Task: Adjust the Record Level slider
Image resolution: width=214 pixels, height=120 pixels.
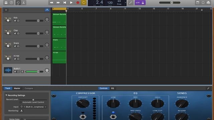Action: tap(33, 100)
